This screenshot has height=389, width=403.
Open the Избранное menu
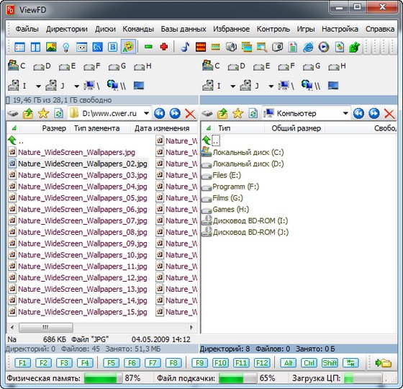click(231, 29)
